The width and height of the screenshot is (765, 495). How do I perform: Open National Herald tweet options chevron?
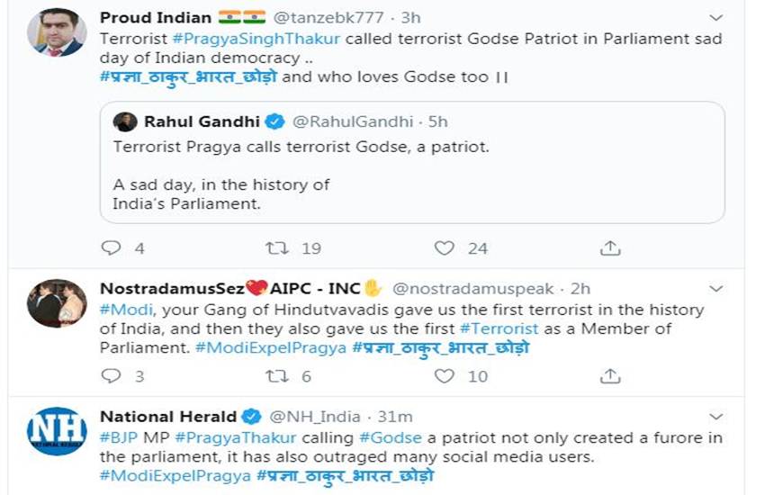716,417
